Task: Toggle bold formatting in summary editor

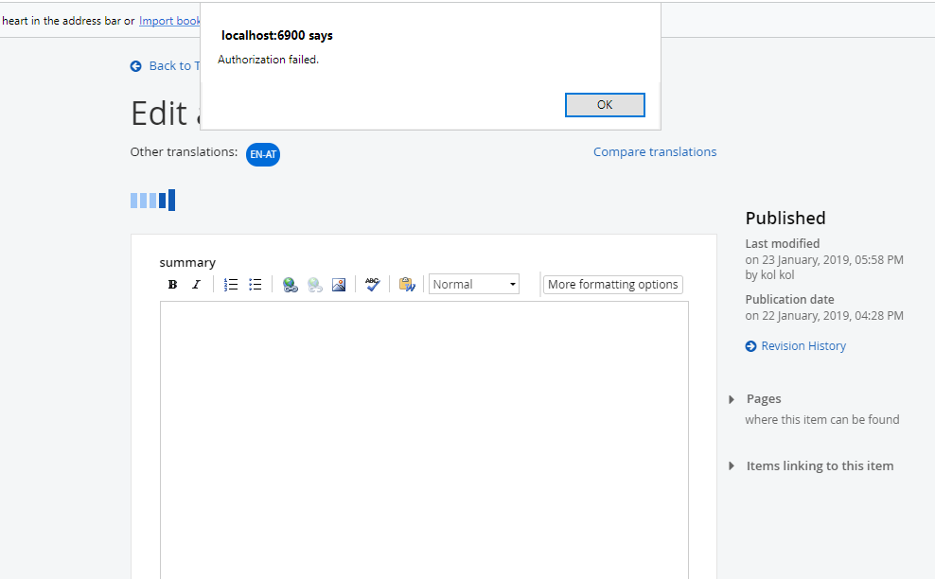Action: [x=172, y=285]
